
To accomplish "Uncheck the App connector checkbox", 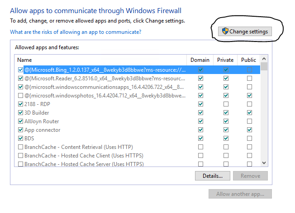I will tap(20, 130).
